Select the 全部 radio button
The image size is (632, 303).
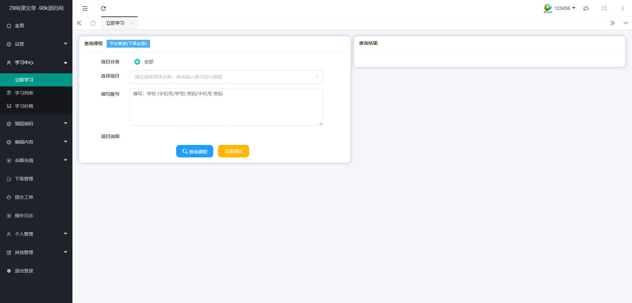click(x=137, y=62)
